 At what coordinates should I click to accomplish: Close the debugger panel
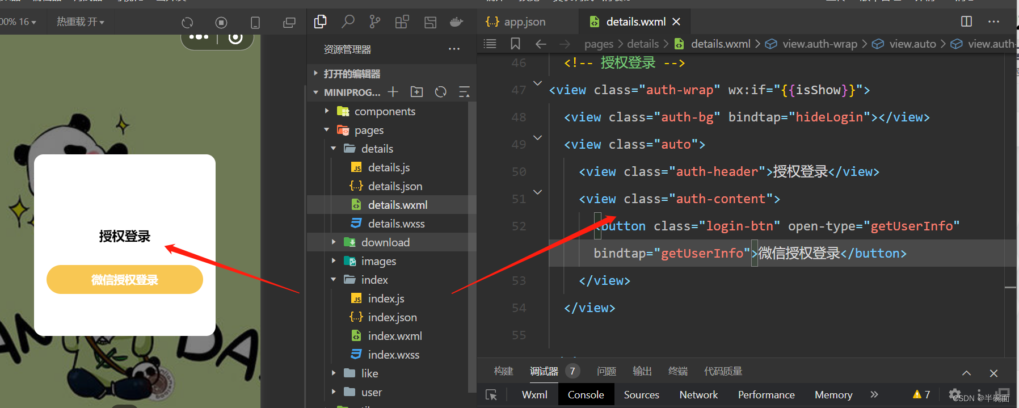(x=993, y=373)
